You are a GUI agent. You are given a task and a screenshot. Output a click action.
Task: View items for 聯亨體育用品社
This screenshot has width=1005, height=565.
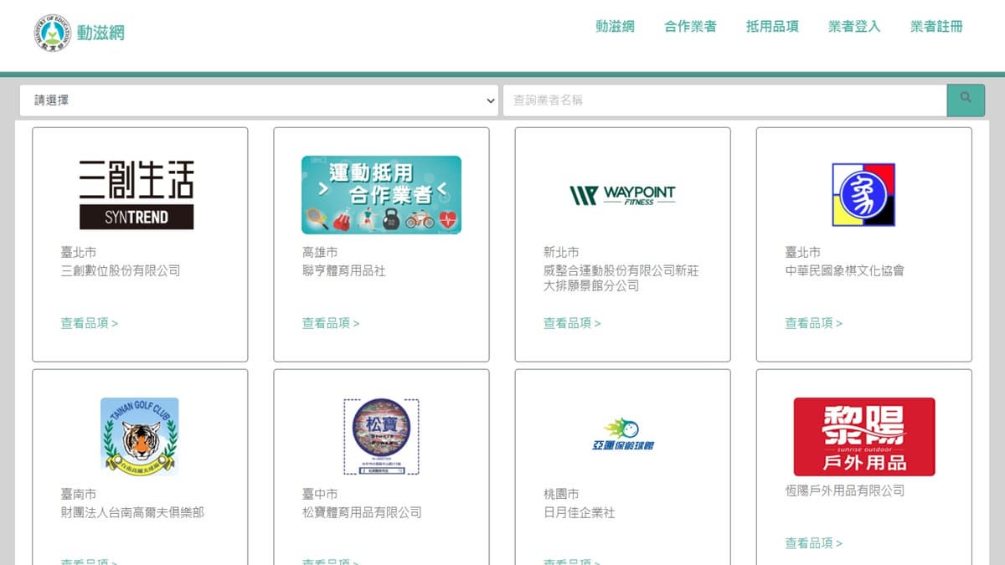[x=331, y=323]
